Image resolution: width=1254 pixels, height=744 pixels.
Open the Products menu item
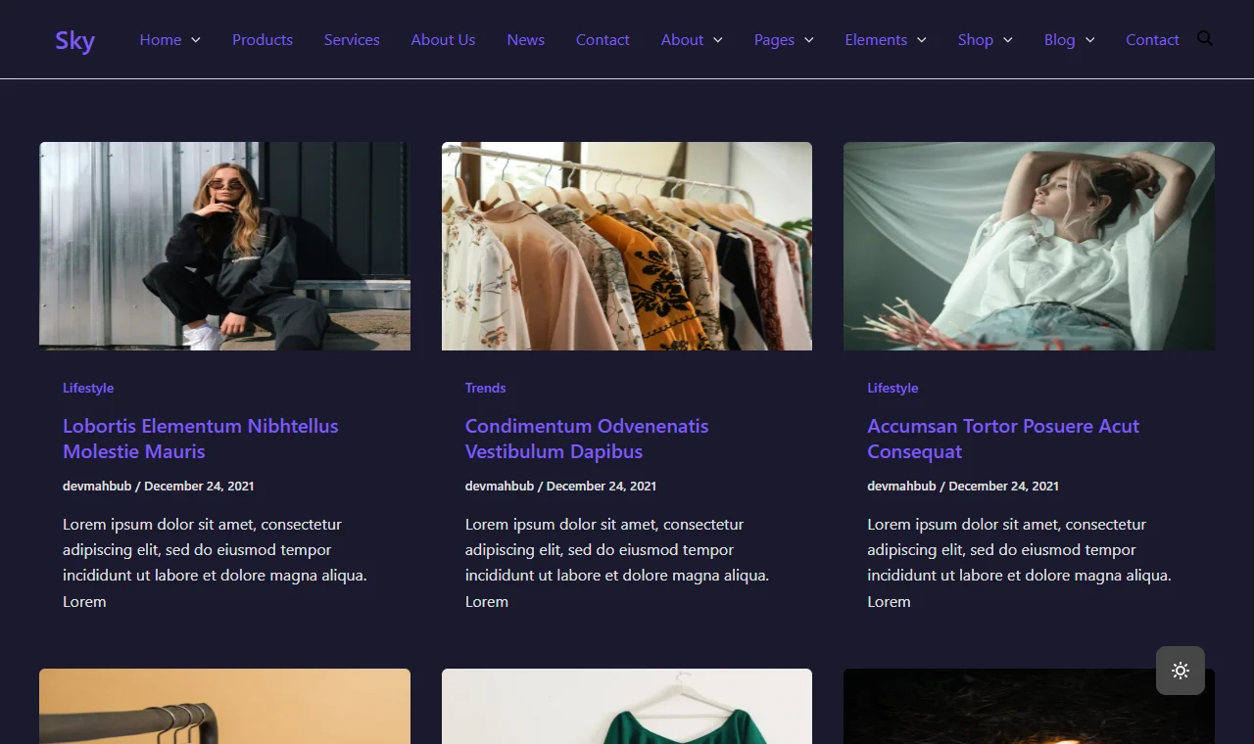tap(263, 40)
